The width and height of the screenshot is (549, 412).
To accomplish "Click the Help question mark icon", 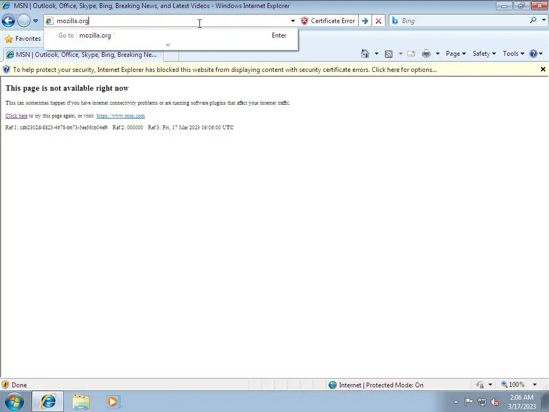I will pyautogui.click(x=533, y=54).
